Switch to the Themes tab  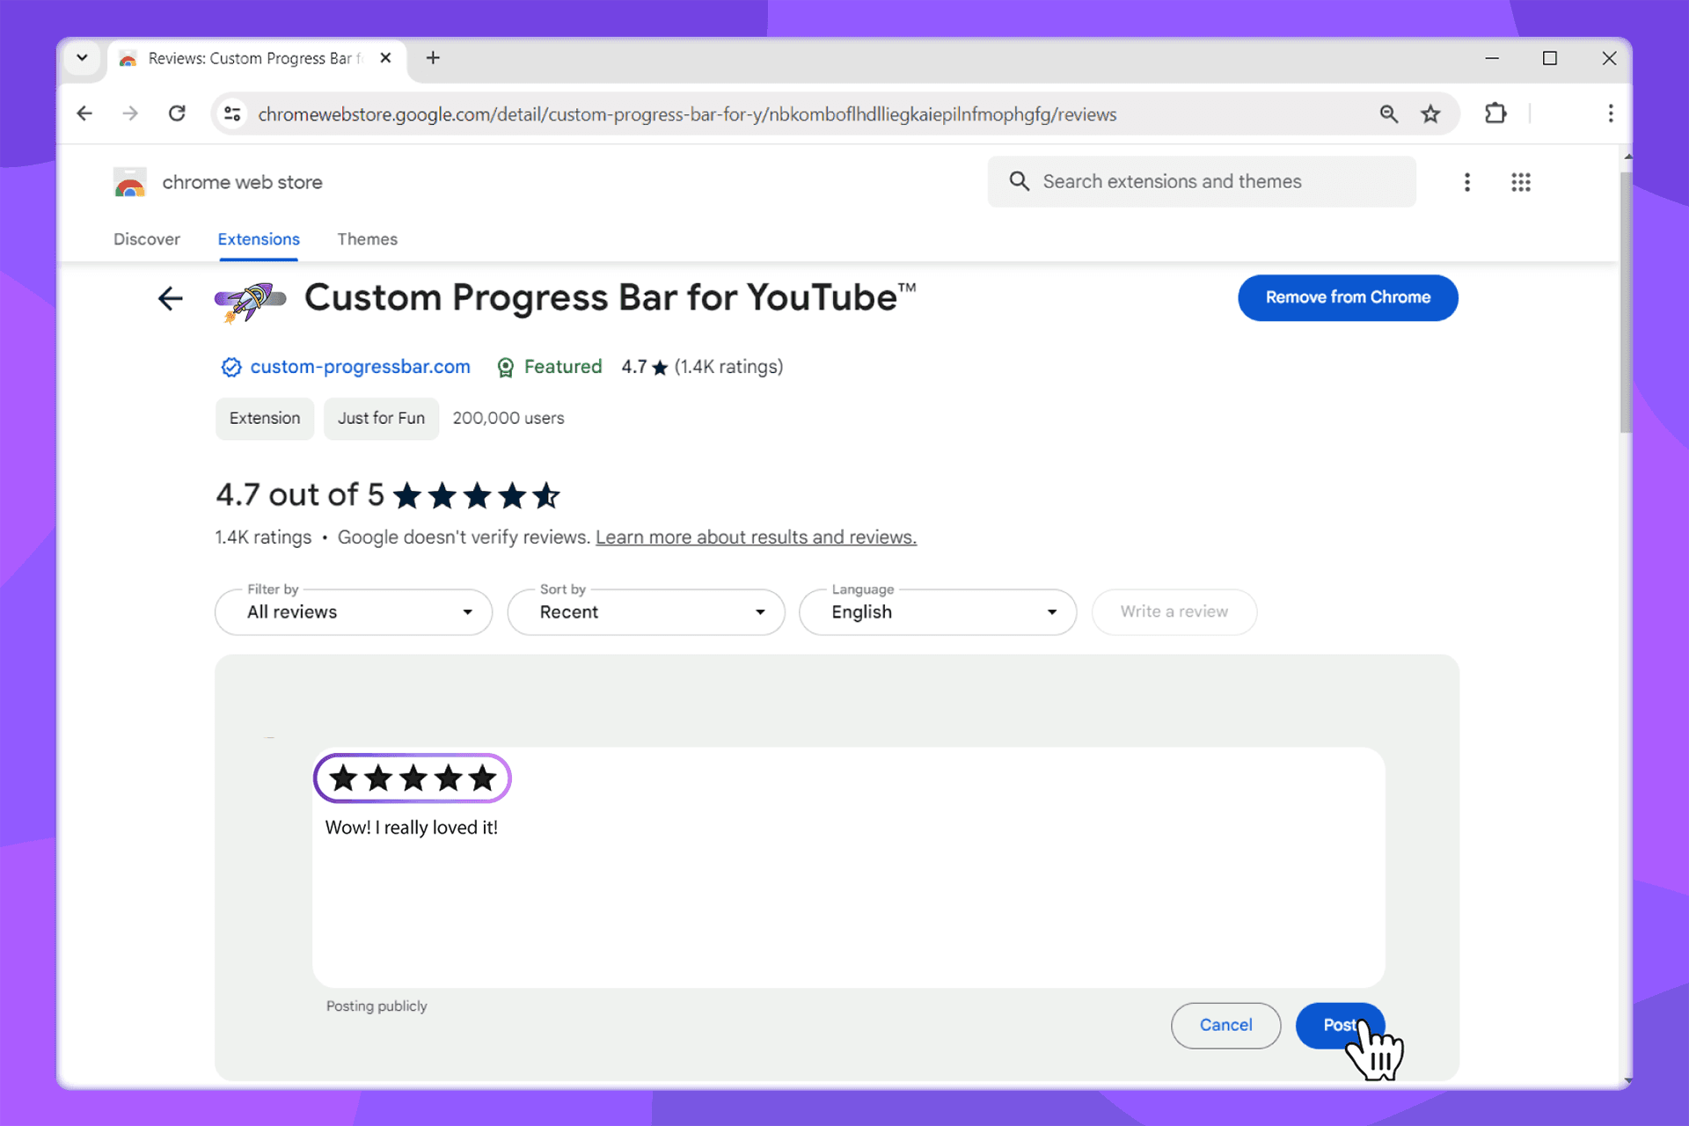click(x=367, y=239)
